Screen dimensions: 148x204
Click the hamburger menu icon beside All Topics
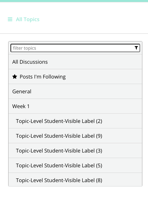[10, 19]
